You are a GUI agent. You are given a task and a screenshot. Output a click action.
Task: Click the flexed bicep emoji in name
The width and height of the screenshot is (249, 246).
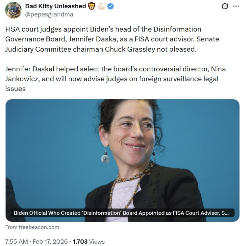click(x=101, y=6)
